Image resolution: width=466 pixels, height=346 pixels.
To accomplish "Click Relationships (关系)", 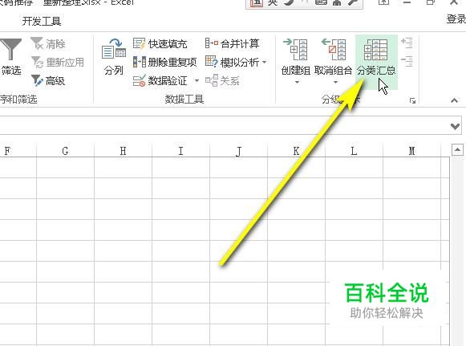I will click(223, 80).
